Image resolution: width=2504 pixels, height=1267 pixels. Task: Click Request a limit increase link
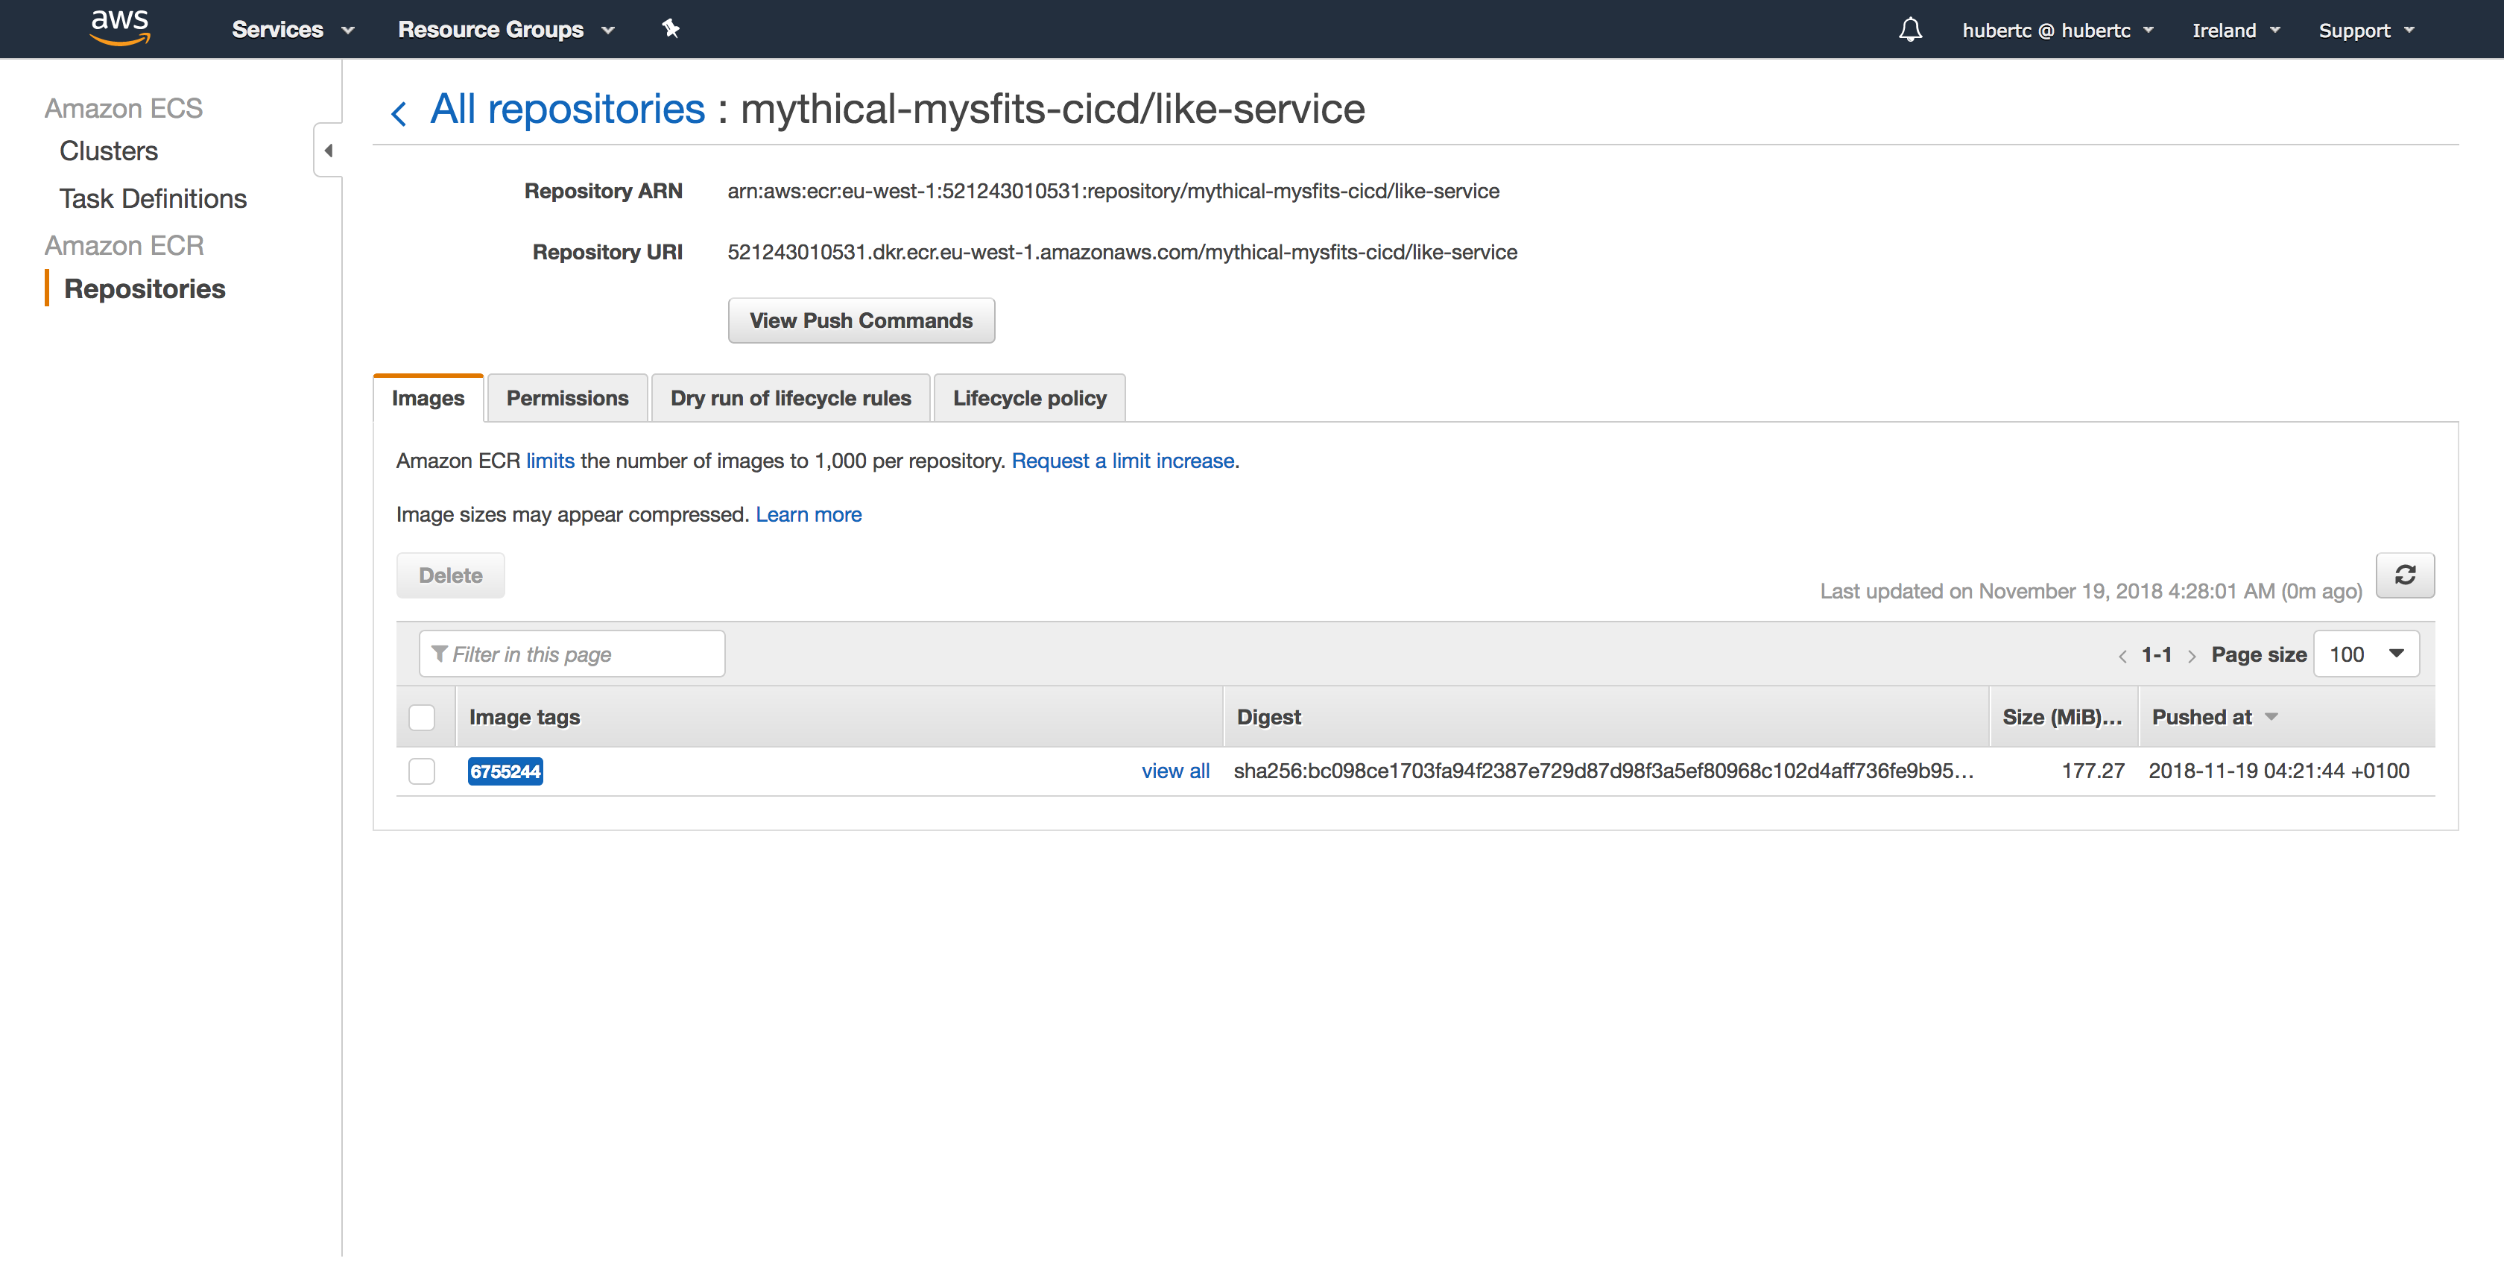pyautogui.click(x=1123, y=461)
